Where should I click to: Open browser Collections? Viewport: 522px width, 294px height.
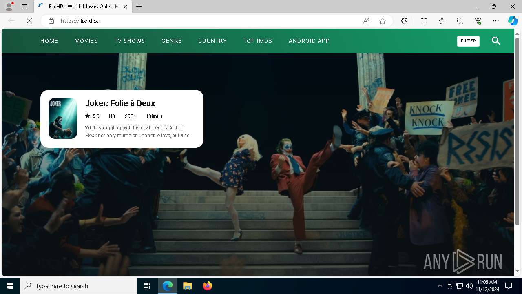460,21
